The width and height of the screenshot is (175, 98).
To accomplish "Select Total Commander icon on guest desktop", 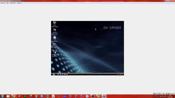I will tap(55, 39).
